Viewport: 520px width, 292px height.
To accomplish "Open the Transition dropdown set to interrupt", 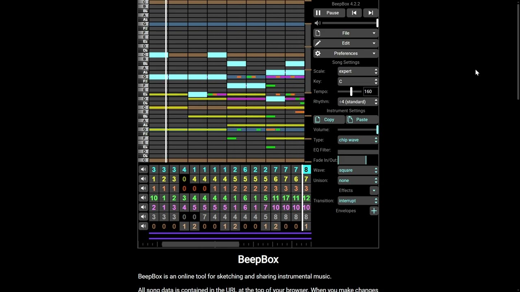I will pos(358,201).
